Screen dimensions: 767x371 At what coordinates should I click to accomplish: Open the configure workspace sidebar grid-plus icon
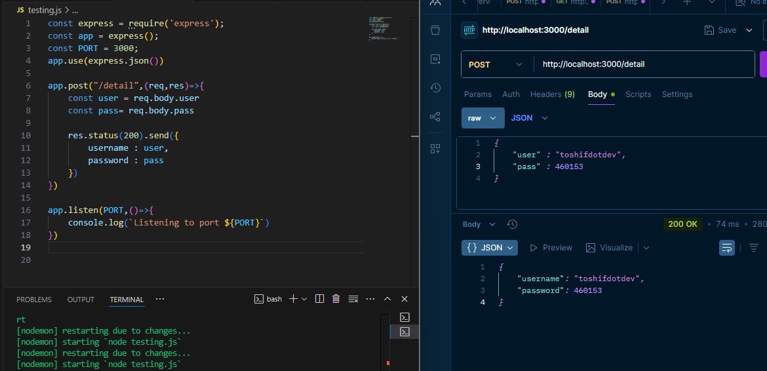435,149
